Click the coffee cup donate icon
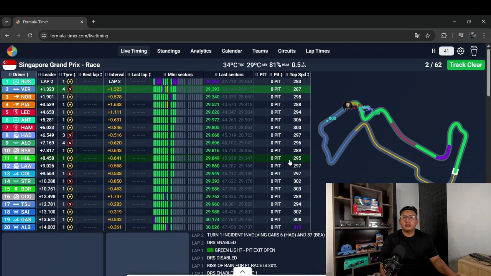This screenshot has width=491, height=276. 474,51
